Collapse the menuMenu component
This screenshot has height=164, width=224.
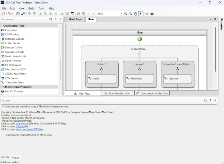click(132, 49)
